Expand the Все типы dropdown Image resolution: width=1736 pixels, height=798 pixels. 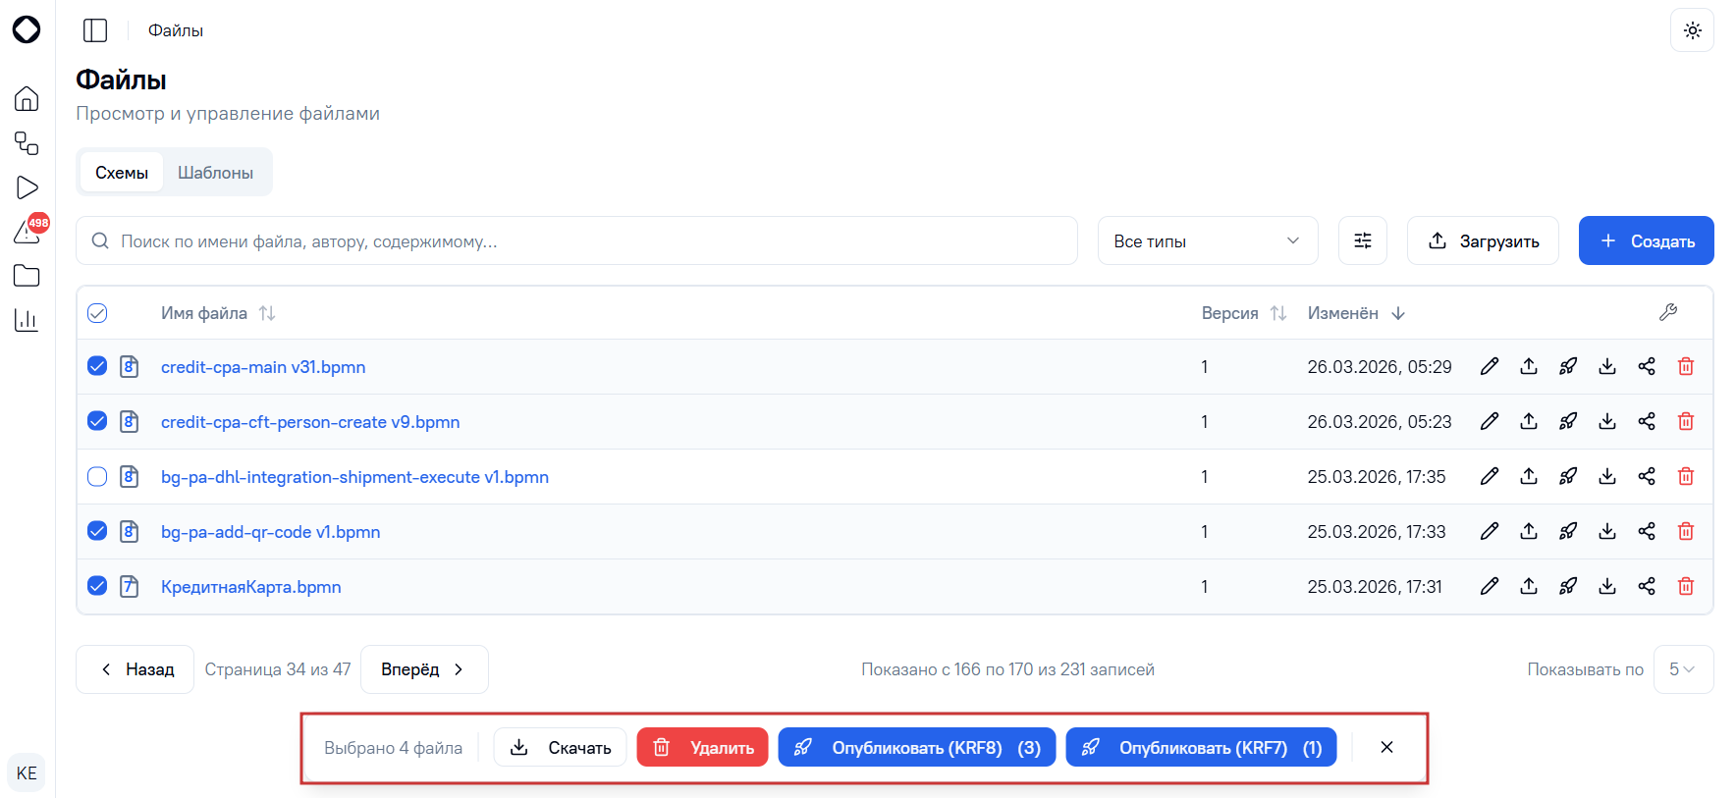click(x=1208, y=240)
